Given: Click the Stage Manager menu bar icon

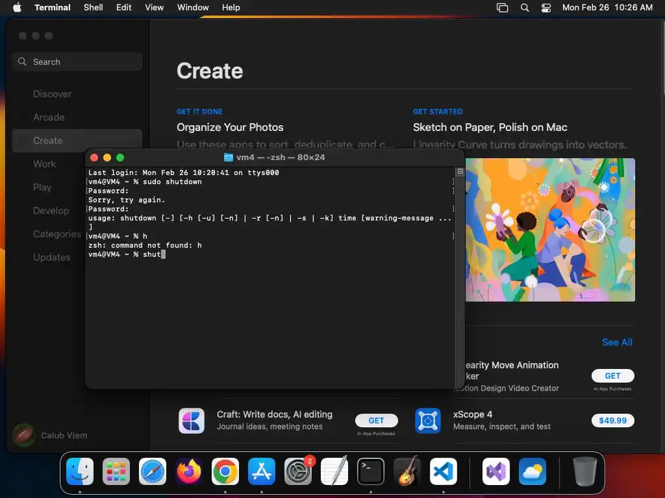Looking at the screenshot, I should 502,8.
